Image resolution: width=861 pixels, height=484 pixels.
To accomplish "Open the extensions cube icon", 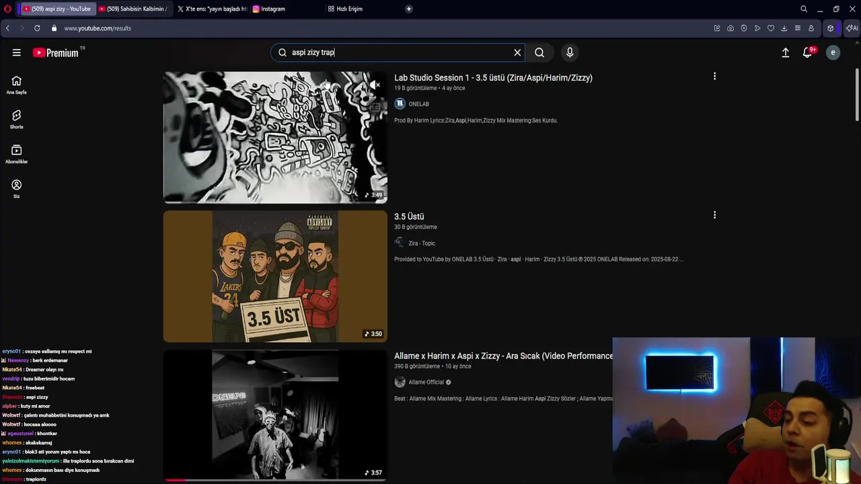I will pyautogui.click(x=831, y=28).
